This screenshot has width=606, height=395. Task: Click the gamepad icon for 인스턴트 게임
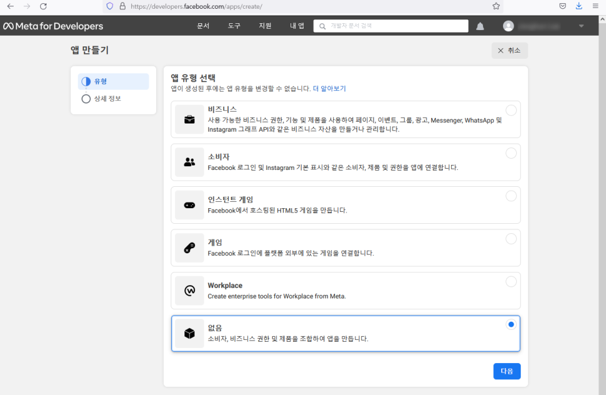click(189, 205)
